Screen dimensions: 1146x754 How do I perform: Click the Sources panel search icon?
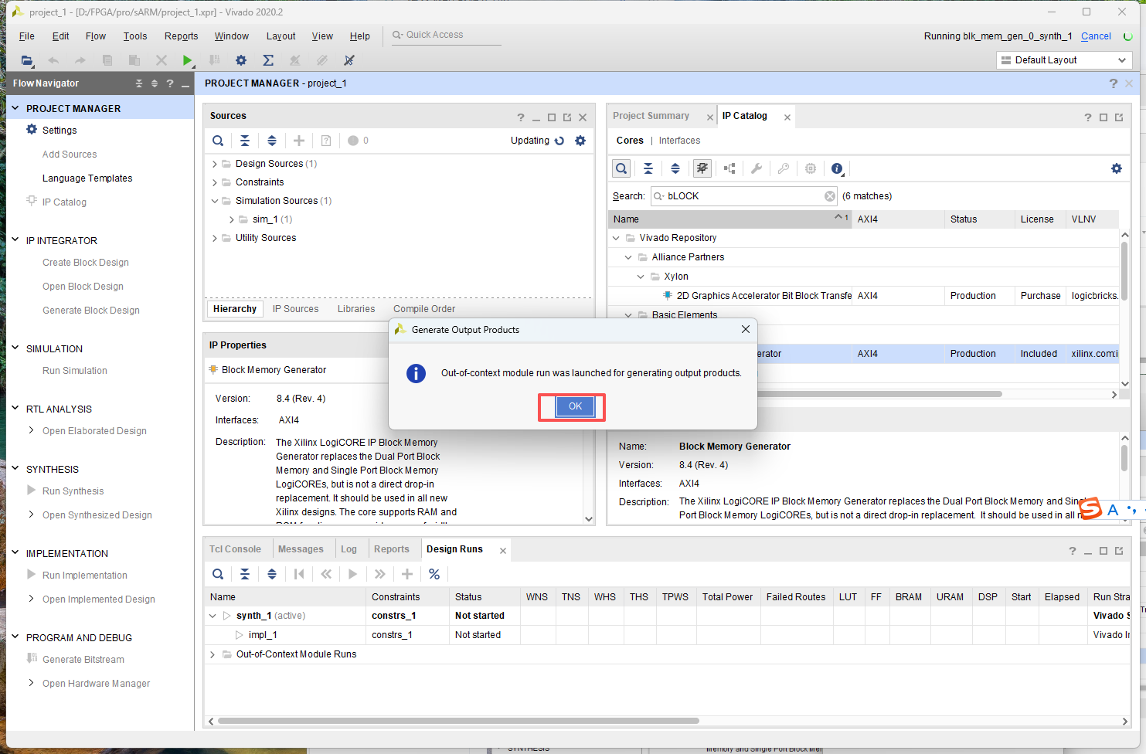click(x=218, y=141)
